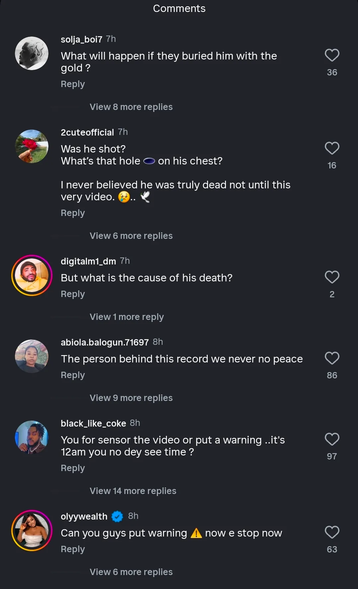Open View 1 more reply

point(126,317)
